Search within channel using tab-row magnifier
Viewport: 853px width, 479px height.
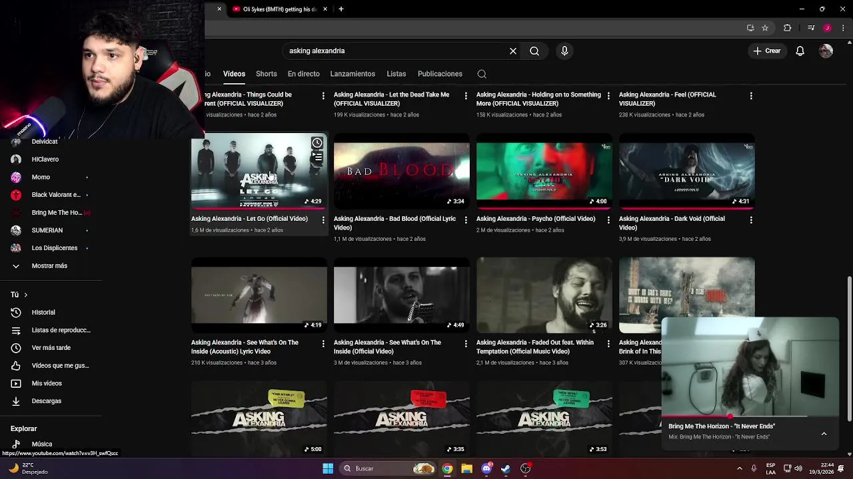pyautogui.click(x=482, y=74)
